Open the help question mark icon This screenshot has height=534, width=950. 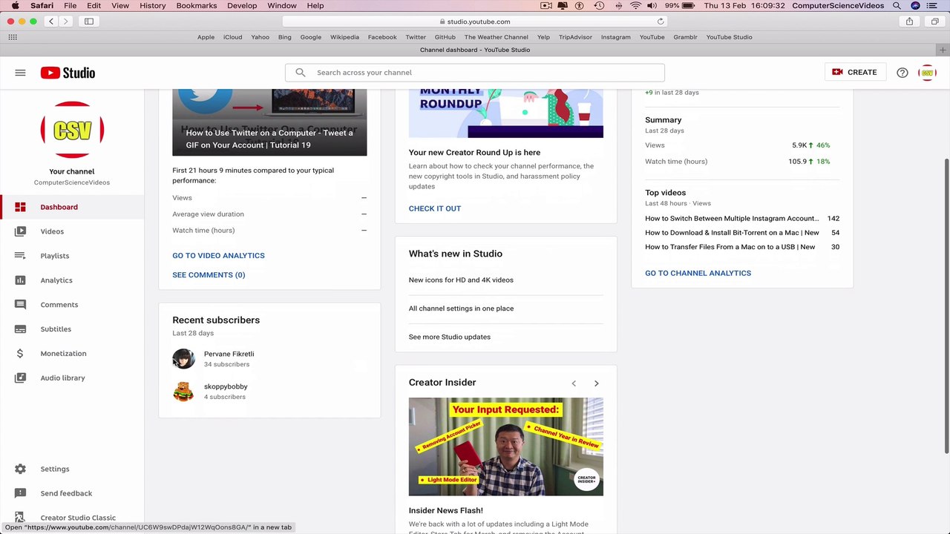click(x=902, y=73)
